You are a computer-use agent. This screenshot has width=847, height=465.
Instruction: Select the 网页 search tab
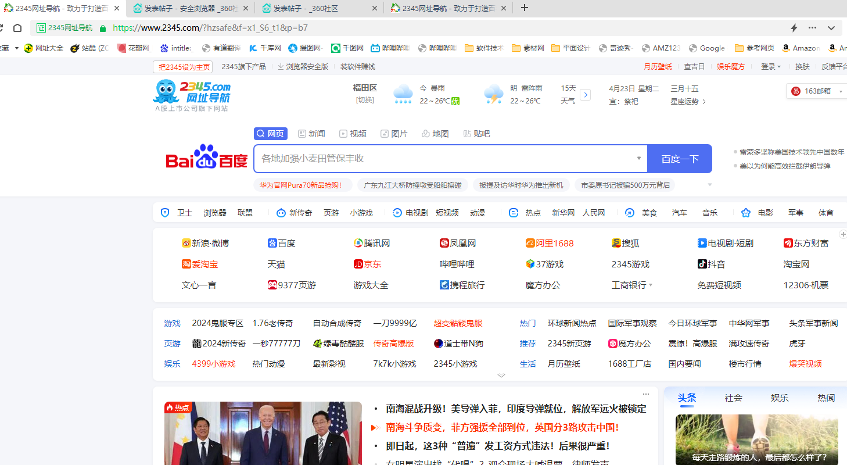point(271,134)
